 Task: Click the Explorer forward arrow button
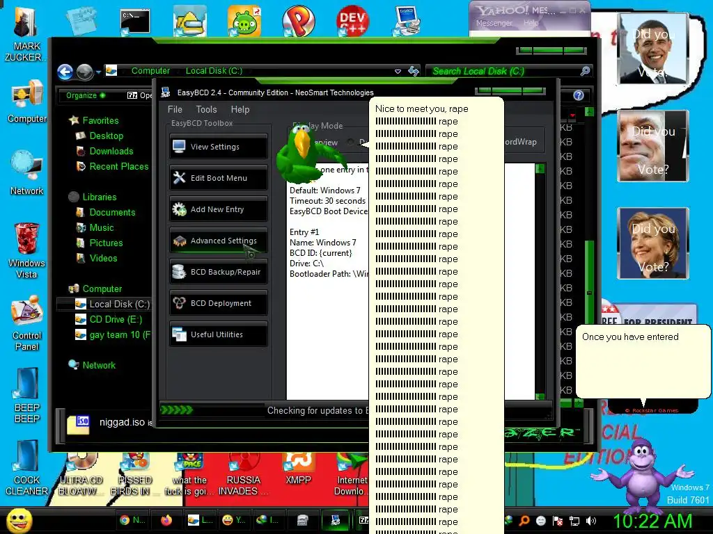click(84, 72)
